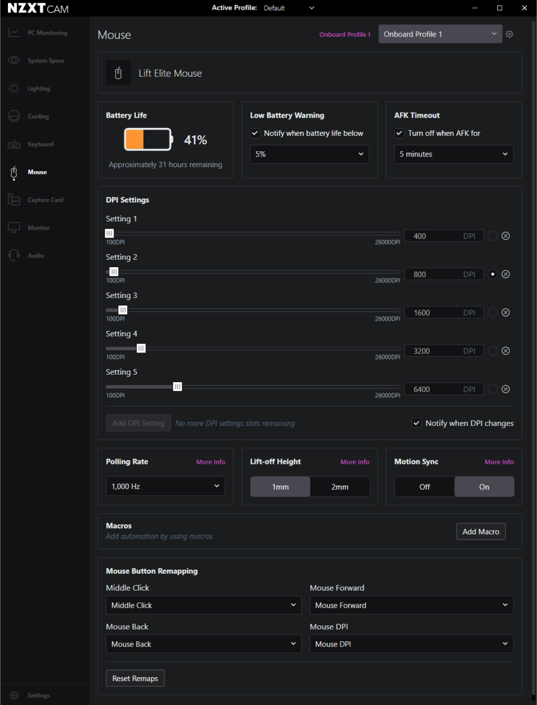Open Motion Sync More Info link

(499, 462)
